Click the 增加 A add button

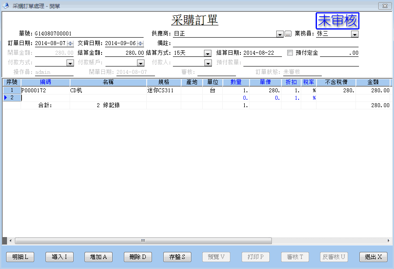pos(99,257)
